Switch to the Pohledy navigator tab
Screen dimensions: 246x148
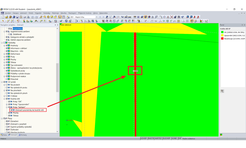coord(23,135)
